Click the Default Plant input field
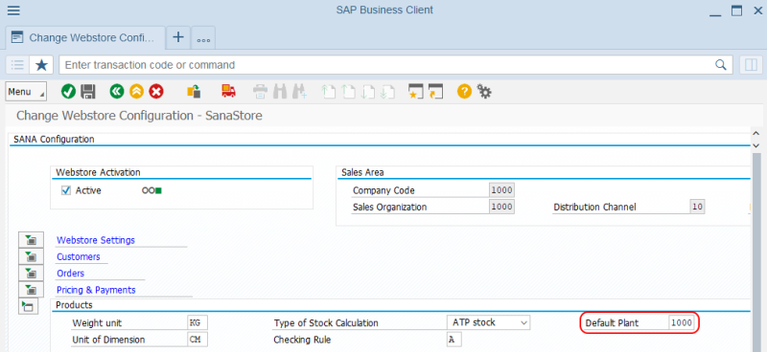The height and width of the screenshot is (352, 767). click(682, 322)
